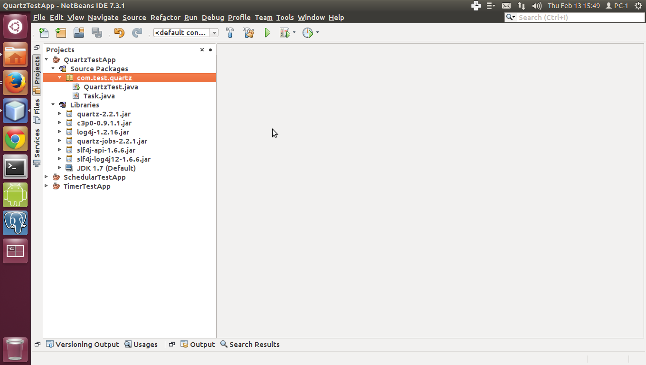The width and height of the screenshot is (646, 365).
Task: Click the Undo arrow icon
Action: (x=119, y=33)
